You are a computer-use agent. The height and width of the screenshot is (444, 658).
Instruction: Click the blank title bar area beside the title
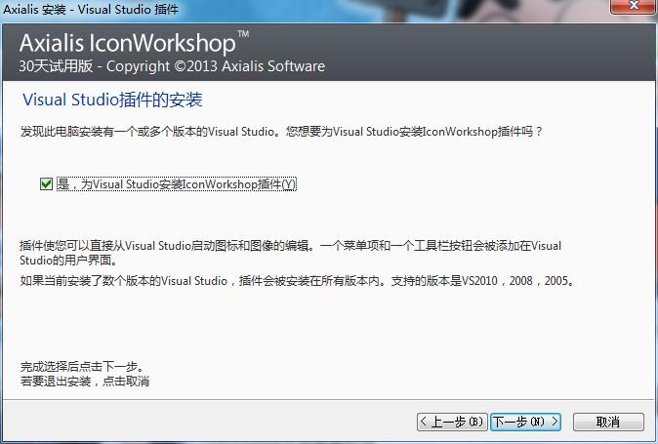coord(391,8)
